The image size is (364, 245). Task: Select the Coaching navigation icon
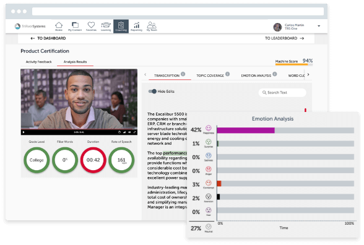121,26
